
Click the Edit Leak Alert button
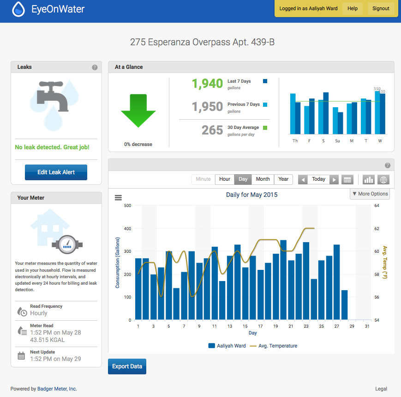pyautogui.click(x=56, y=172)
